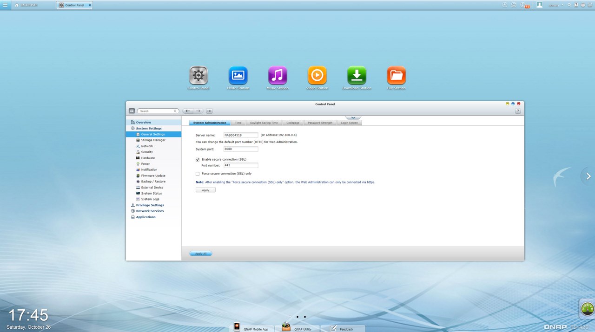The height and width of the screenshot is (332, 595).
Task: Open the main menu hamburger icon
Action: [5, 5]
